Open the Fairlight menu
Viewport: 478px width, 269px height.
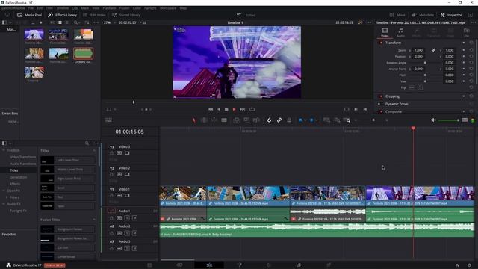[150, 8]
